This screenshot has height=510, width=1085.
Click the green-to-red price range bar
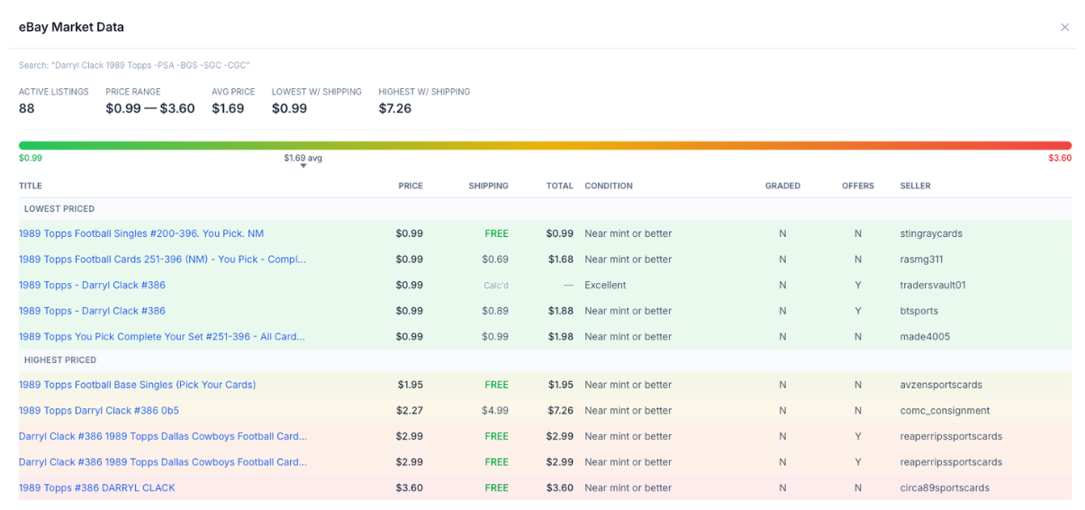point(545,145)
